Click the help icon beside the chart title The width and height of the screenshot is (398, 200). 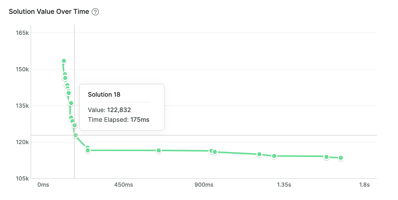[95, 12]
